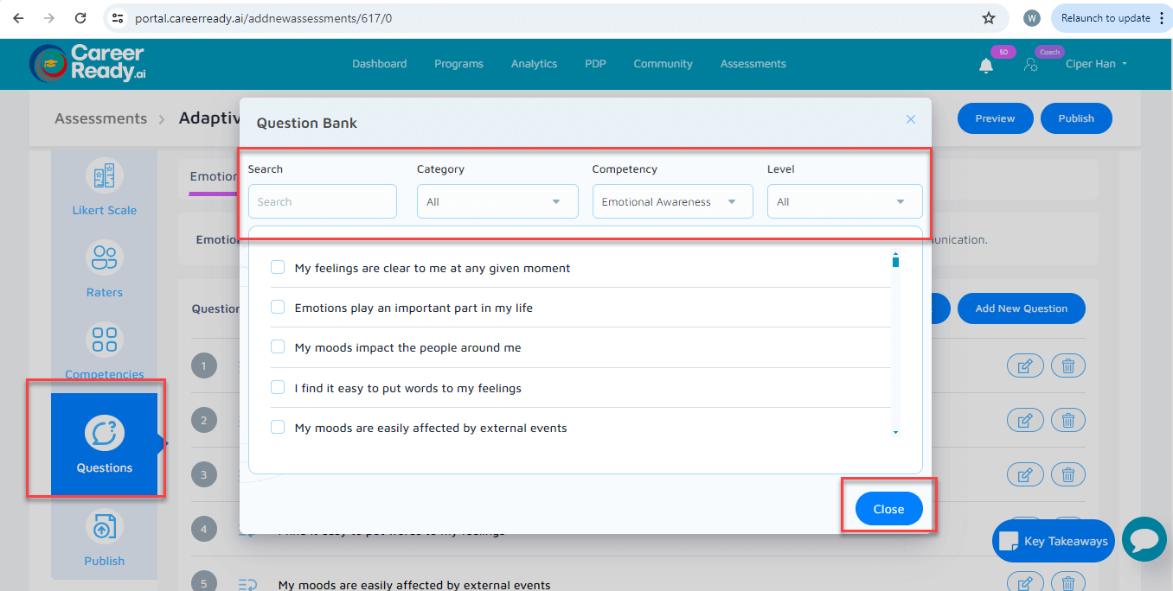Viewport: 1173px width, 591px height.
Task: Type in the Search field of Question Bank
Action: [322, 200]
